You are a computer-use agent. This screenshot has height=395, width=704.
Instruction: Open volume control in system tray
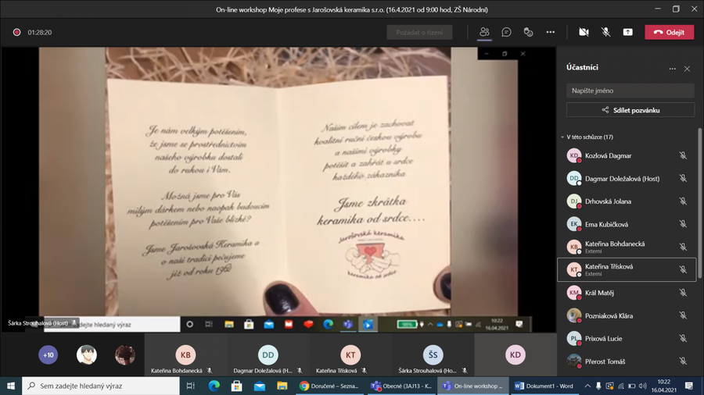click(x=643, y=386)
